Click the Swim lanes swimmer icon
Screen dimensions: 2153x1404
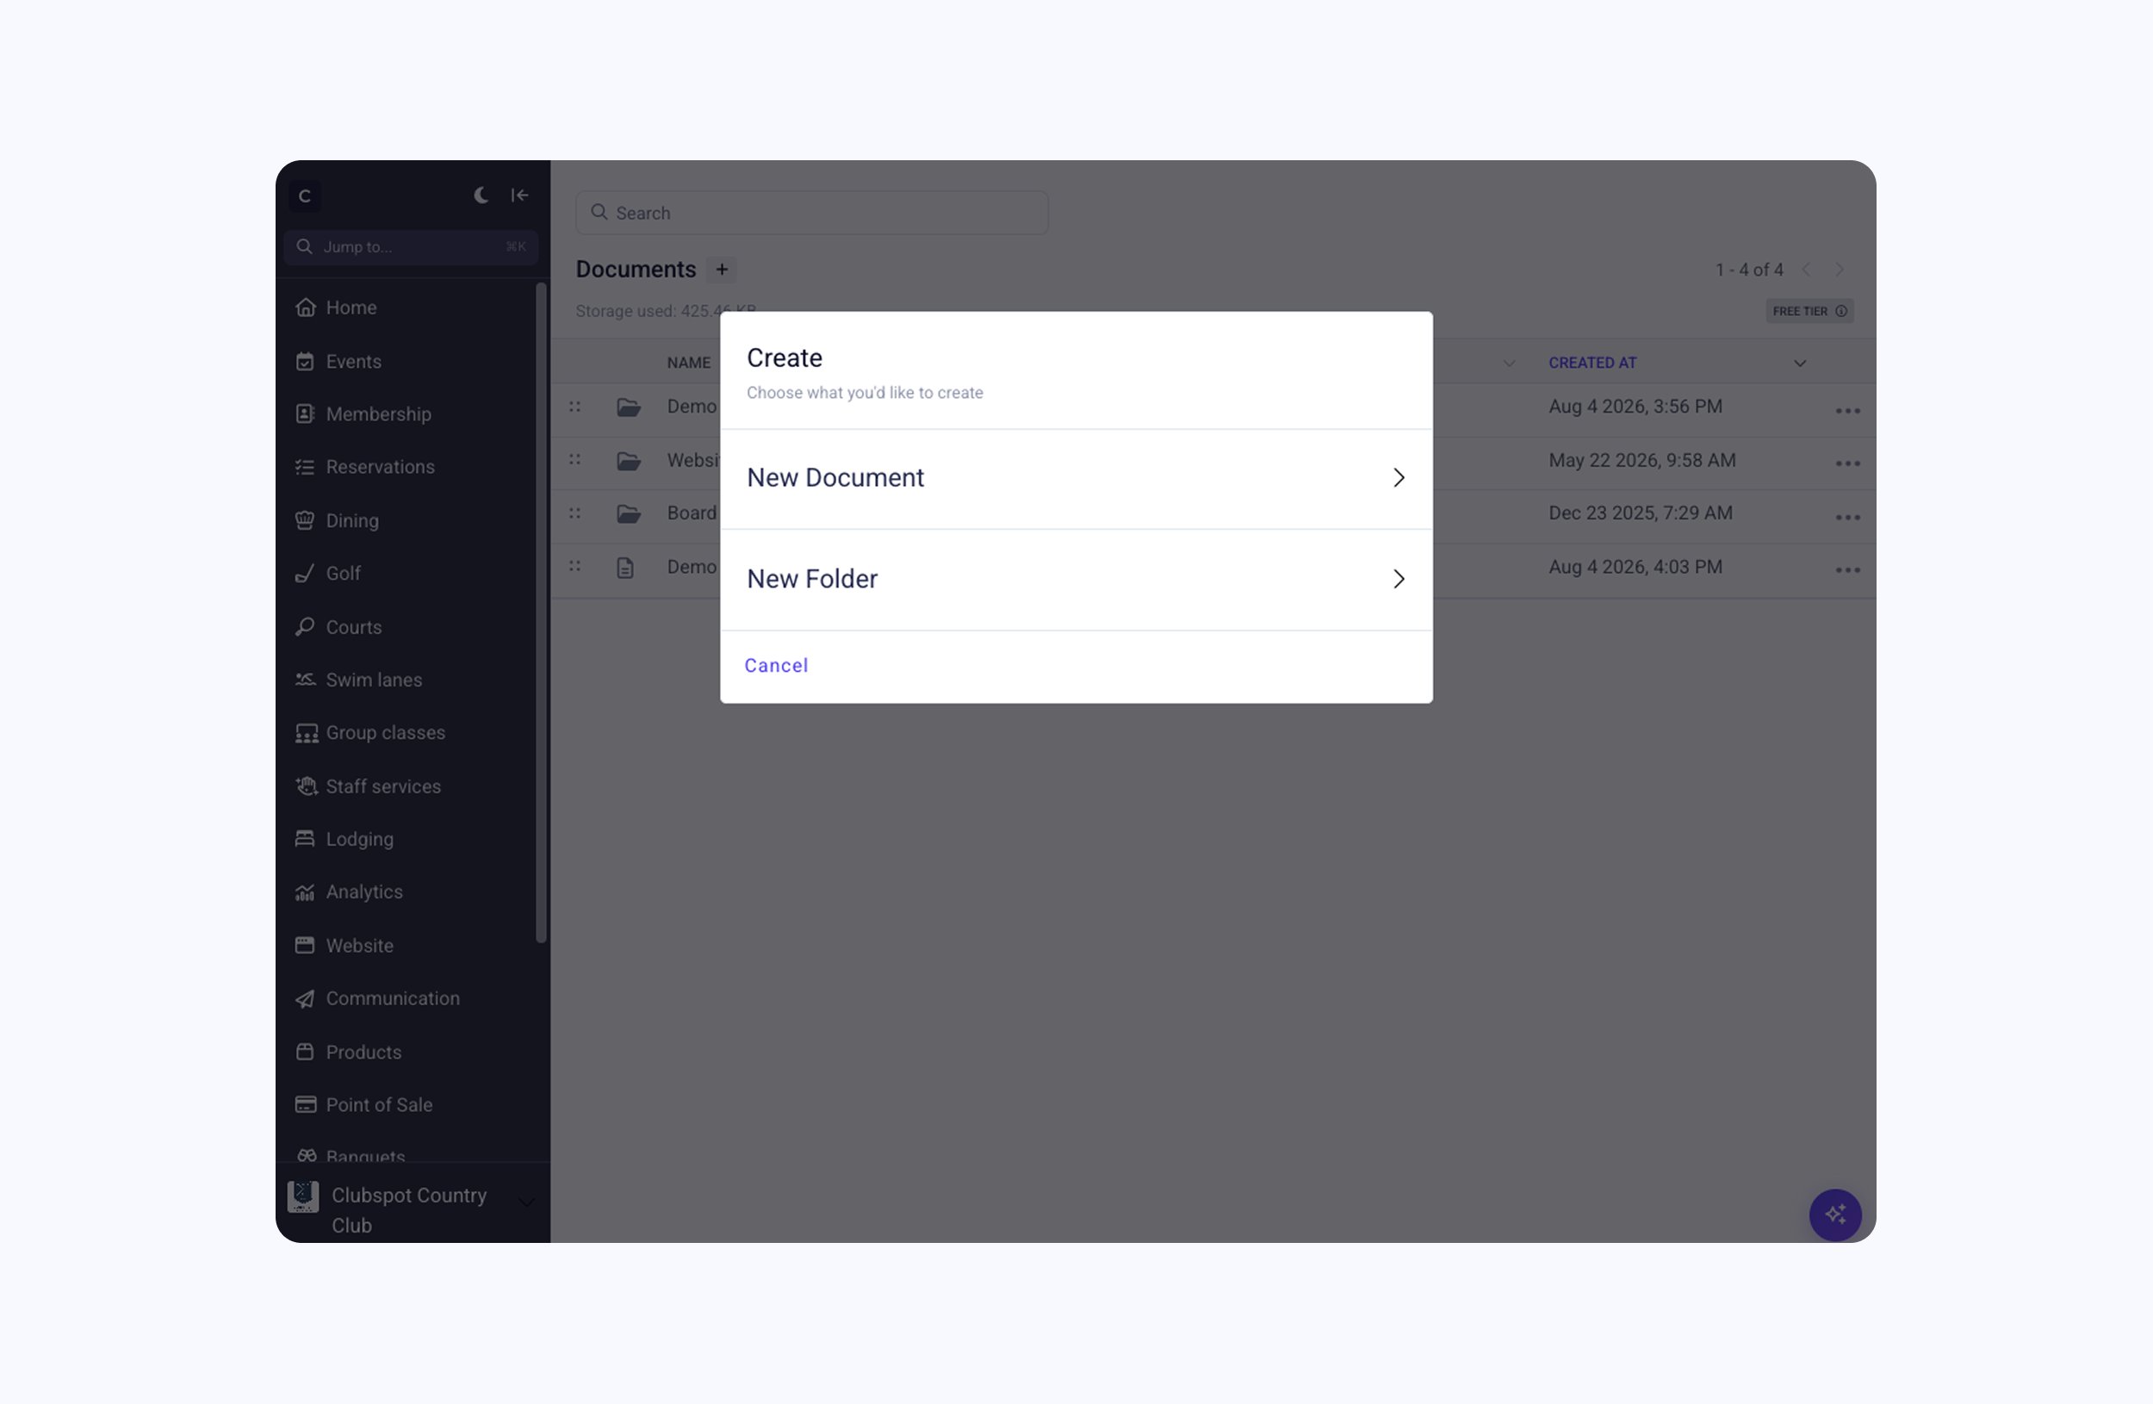point(305,680)
